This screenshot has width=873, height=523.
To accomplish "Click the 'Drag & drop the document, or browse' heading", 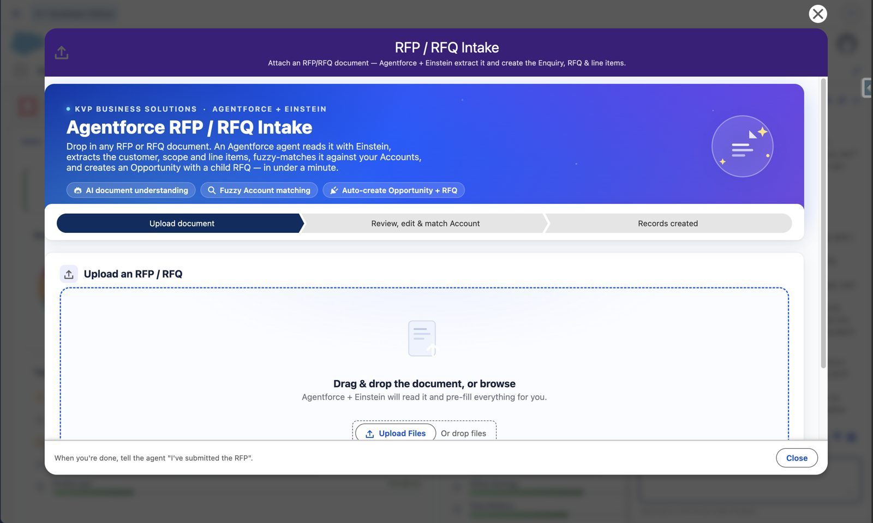I will [424, 383].
